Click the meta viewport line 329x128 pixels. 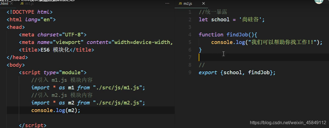click(x=96, y=42)
